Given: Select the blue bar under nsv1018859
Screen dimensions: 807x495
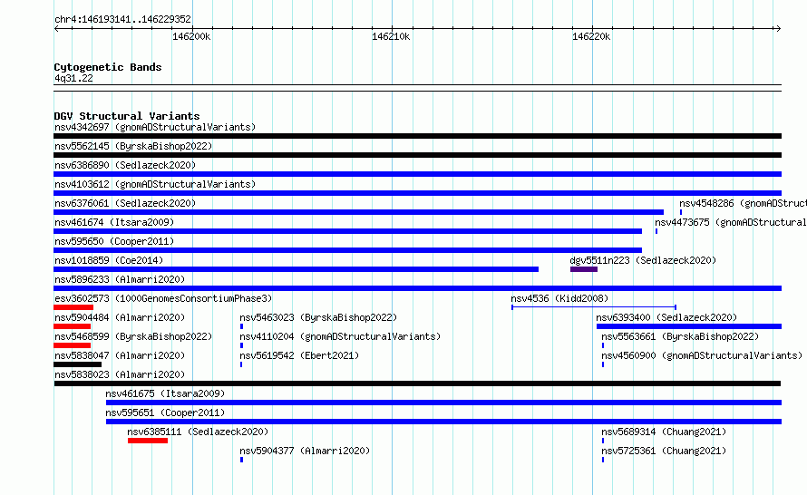Looking at the screenshot, I should point(296,269).
